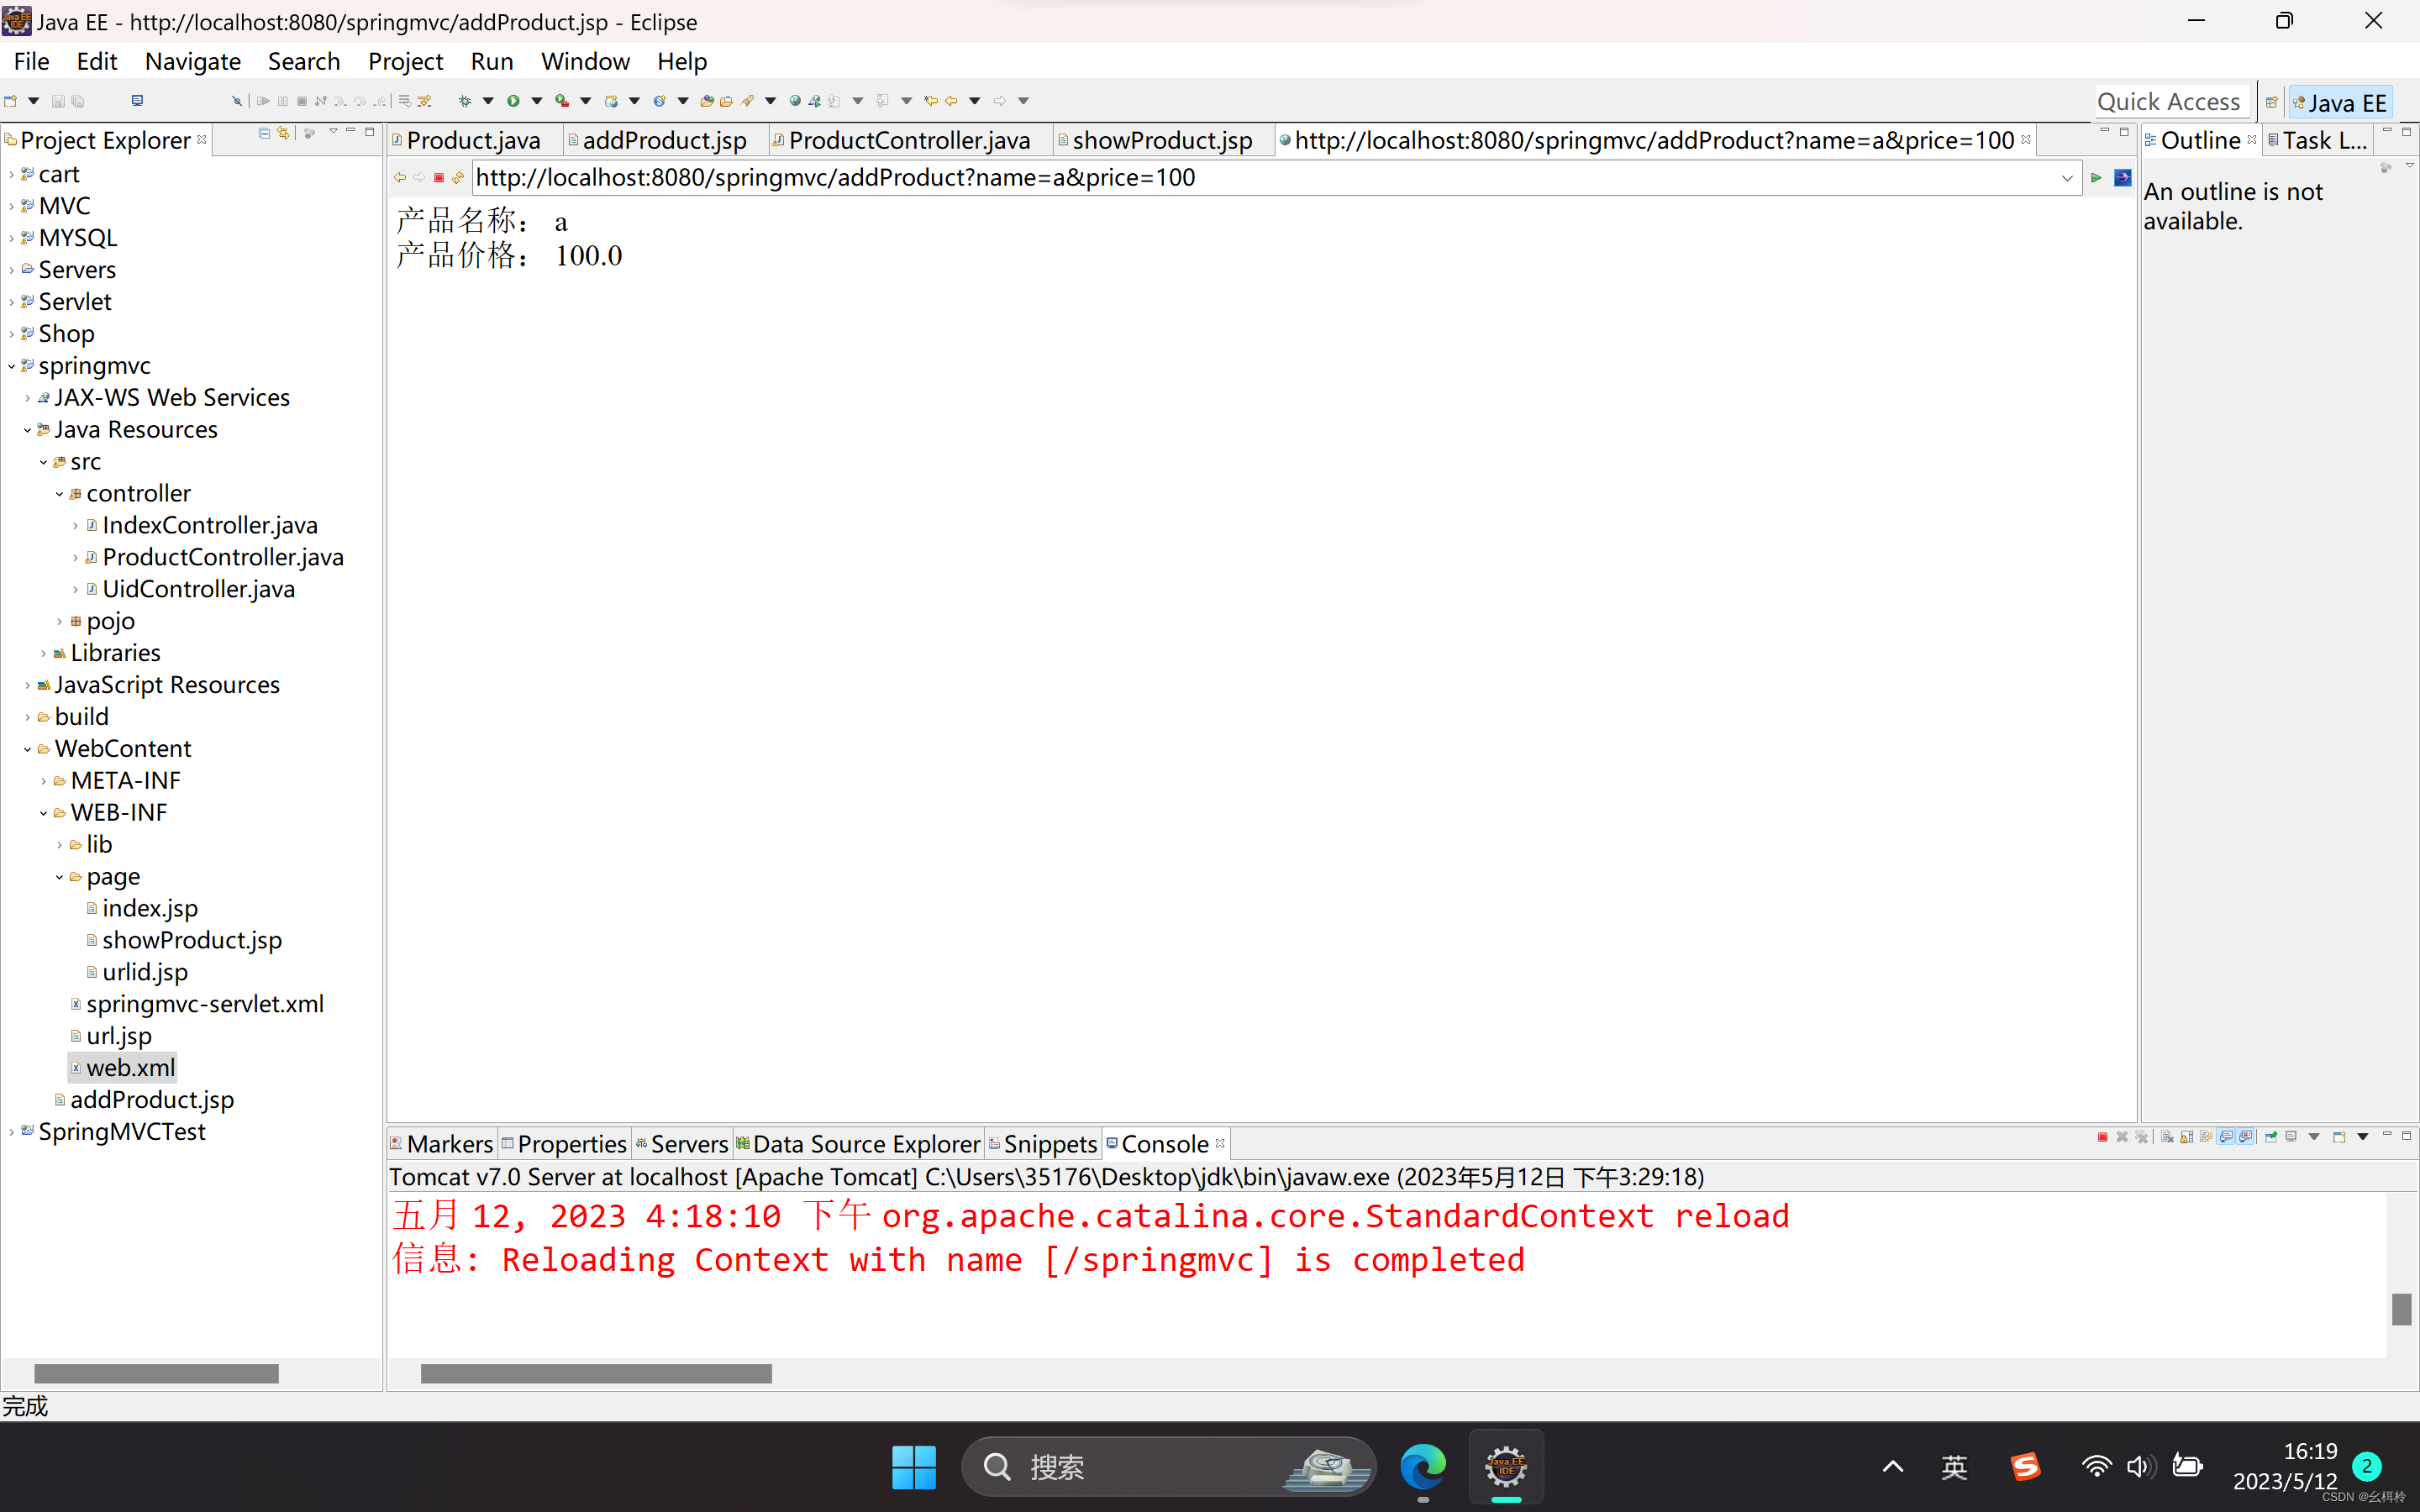Screen dimensions: 2420x1512
Task: Click Clear Console icon
Action: coord(2167,1137)
